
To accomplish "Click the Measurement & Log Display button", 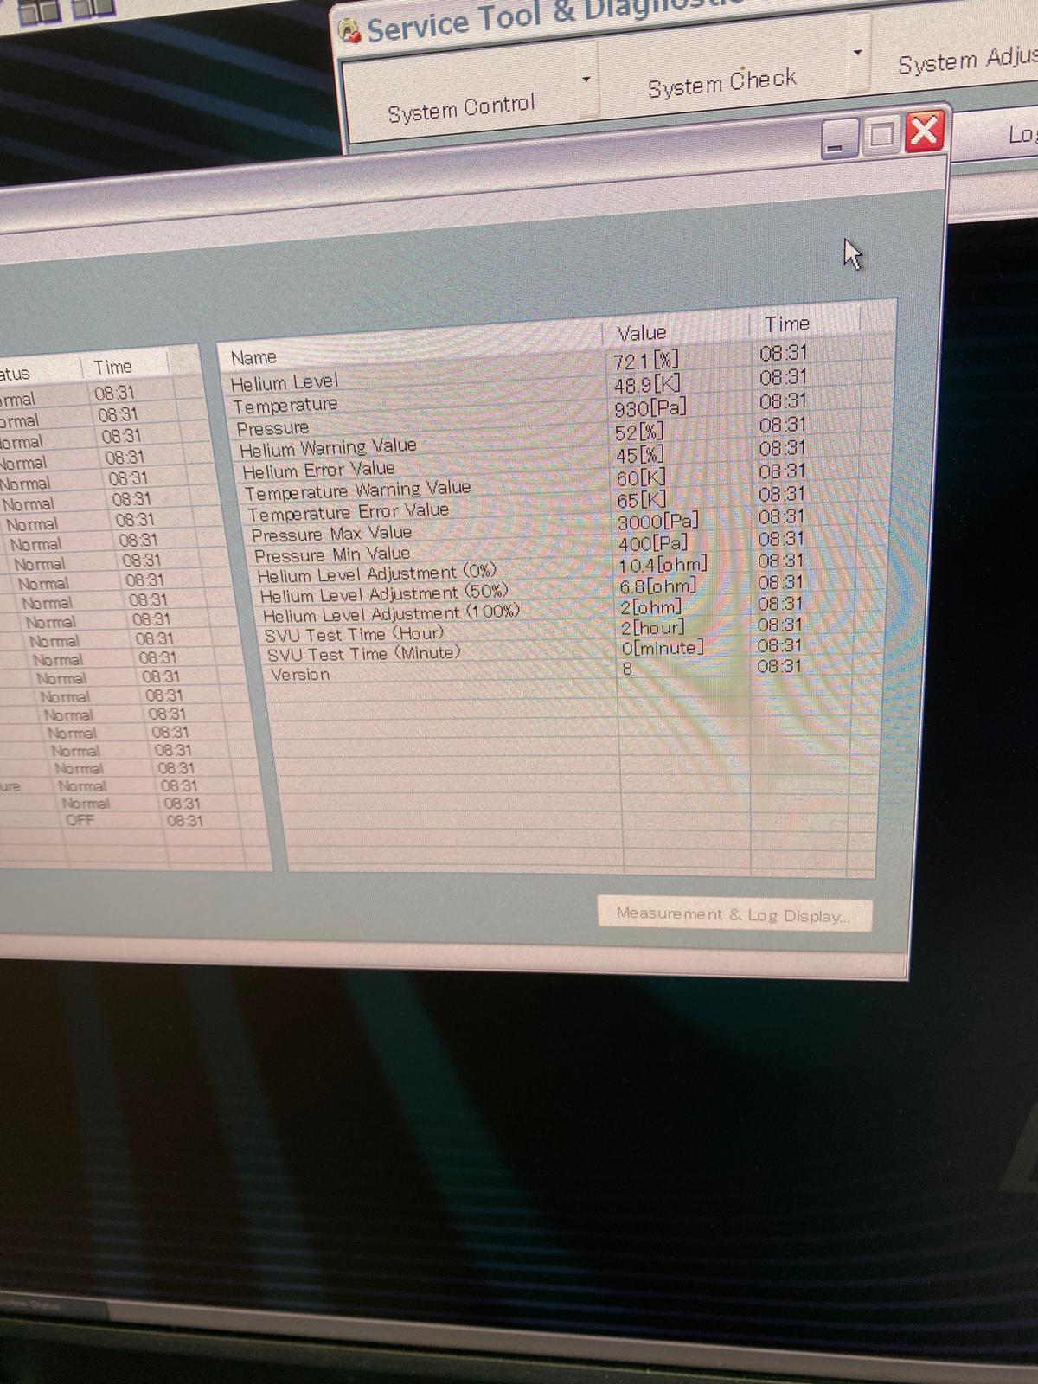I will (734, 914).
